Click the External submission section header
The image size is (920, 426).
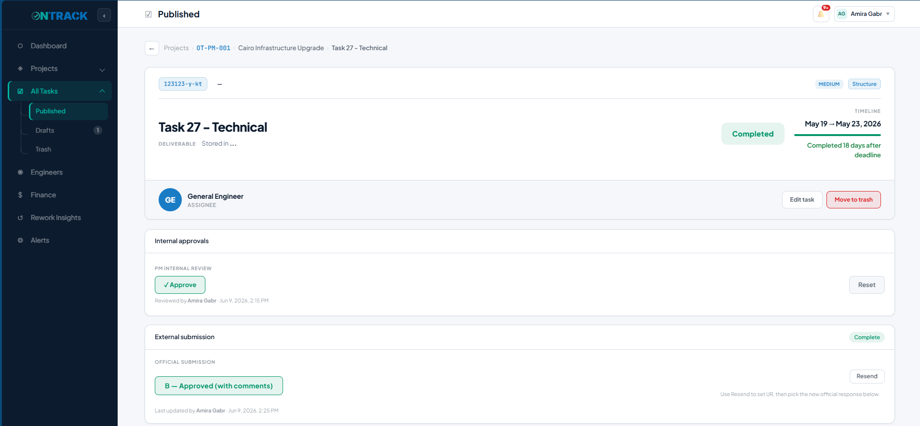(x=185, y=337)
